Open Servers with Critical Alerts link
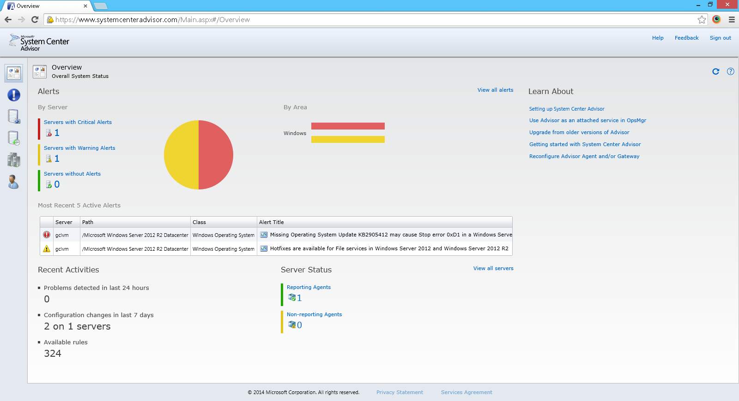The height and width of the screenshot is (401, 739). click(x=78, y=122)
